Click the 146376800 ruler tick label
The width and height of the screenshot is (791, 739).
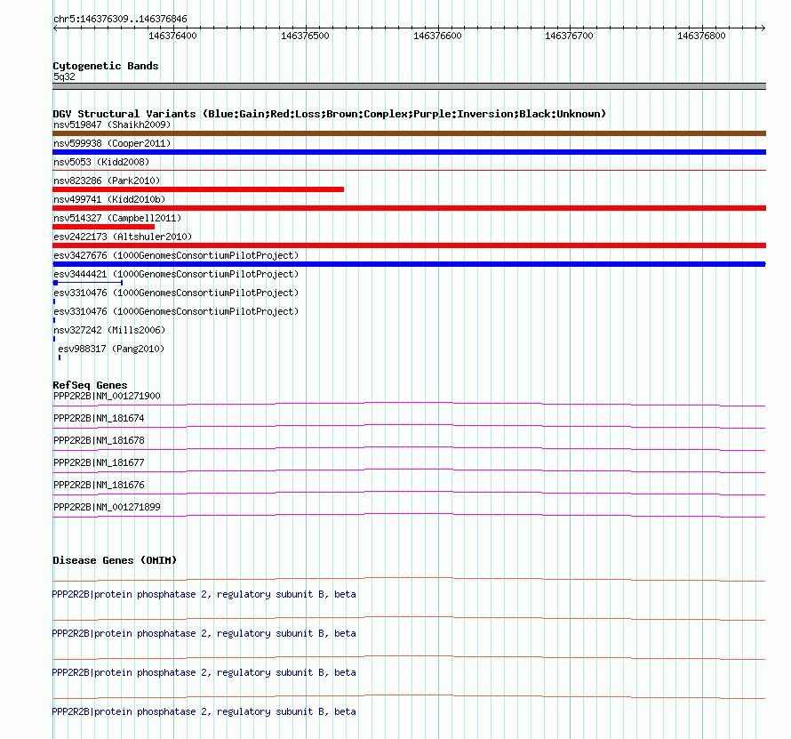701,36
